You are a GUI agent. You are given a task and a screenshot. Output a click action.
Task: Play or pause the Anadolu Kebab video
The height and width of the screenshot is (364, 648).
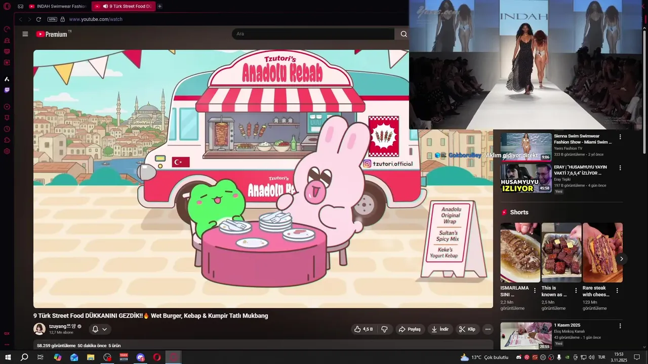263,178
